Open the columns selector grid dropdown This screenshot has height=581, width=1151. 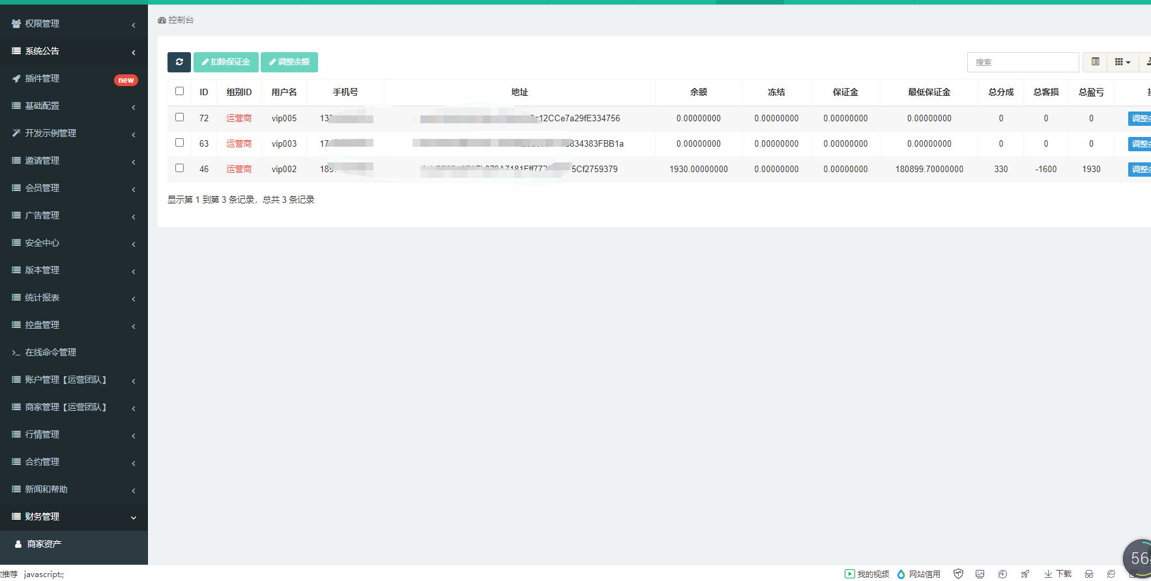pyautogui.click(x=1122, y=62)
